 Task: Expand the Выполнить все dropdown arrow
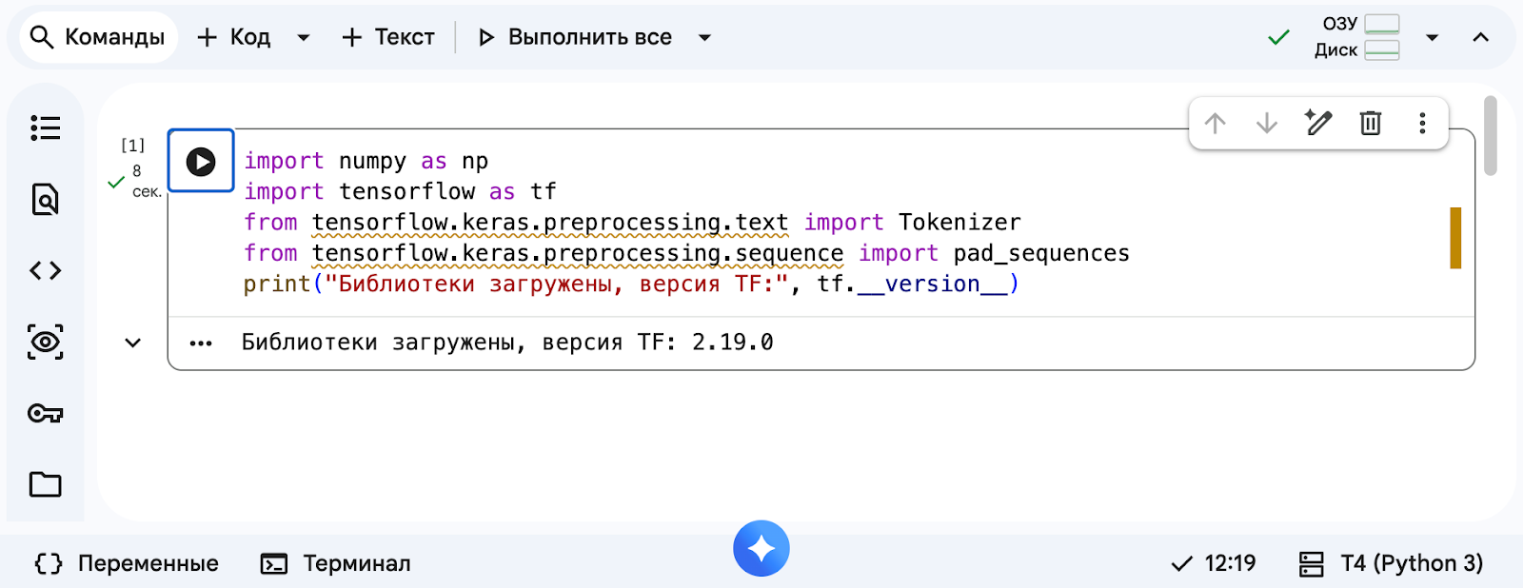click(x=704, y=38)
